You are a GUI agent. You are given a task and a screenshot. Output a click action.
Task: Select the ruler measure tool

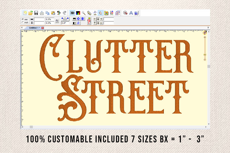click(x=89, y=13)
